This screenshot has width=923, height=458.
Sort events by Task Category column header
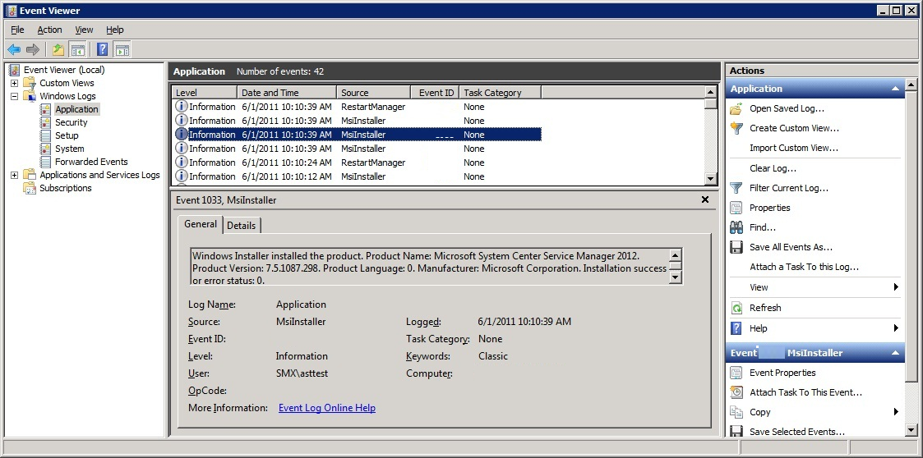pyautogui.click(x=500, y=92)
